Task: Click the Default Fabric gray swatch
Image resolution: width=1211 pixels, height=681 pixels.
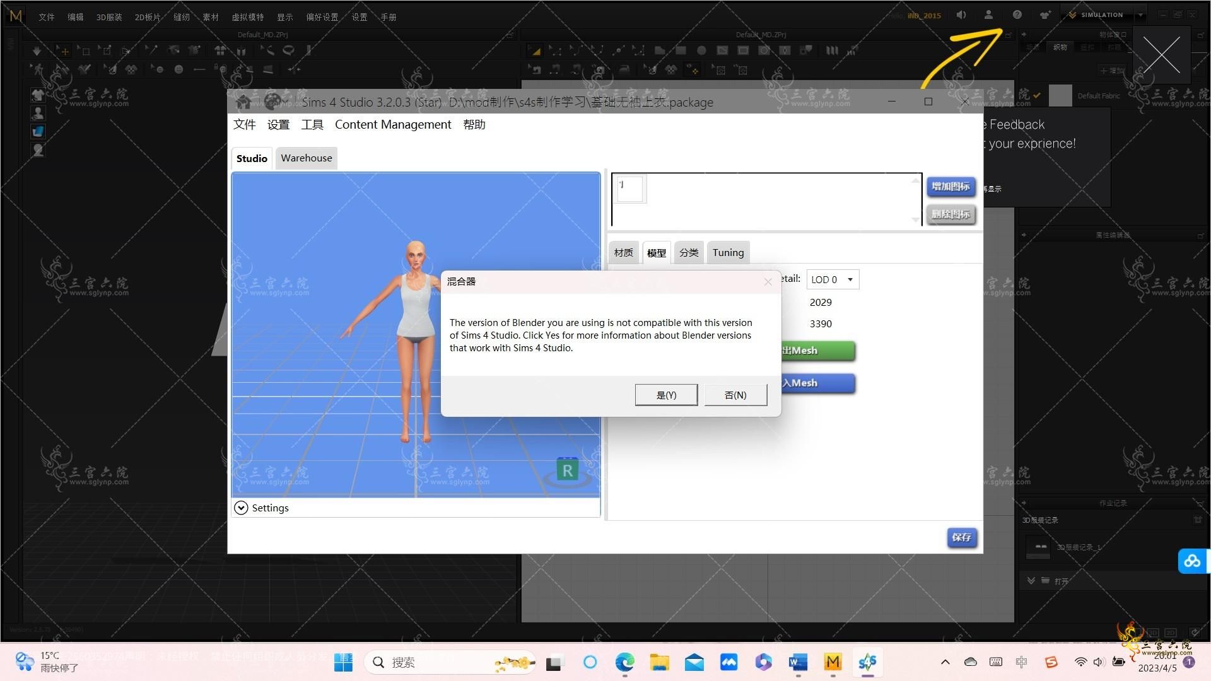Action: pos(1060,96)
